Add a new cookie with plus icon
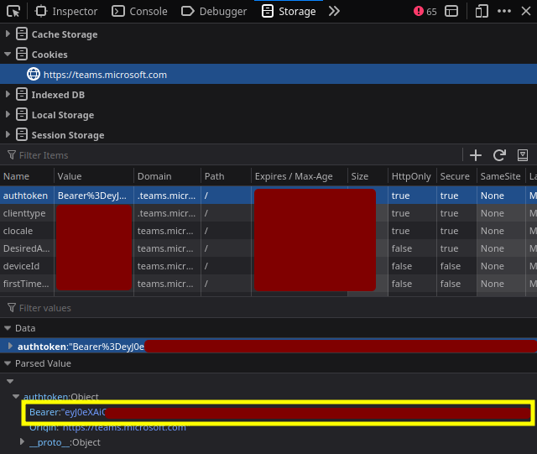Viewport: 537px width, 454px height. pyautogui.click(x=476, y=155)
